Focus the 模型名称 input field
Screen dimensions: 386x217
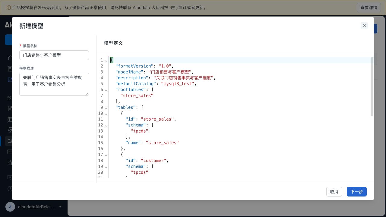click(x=54, y=55)
